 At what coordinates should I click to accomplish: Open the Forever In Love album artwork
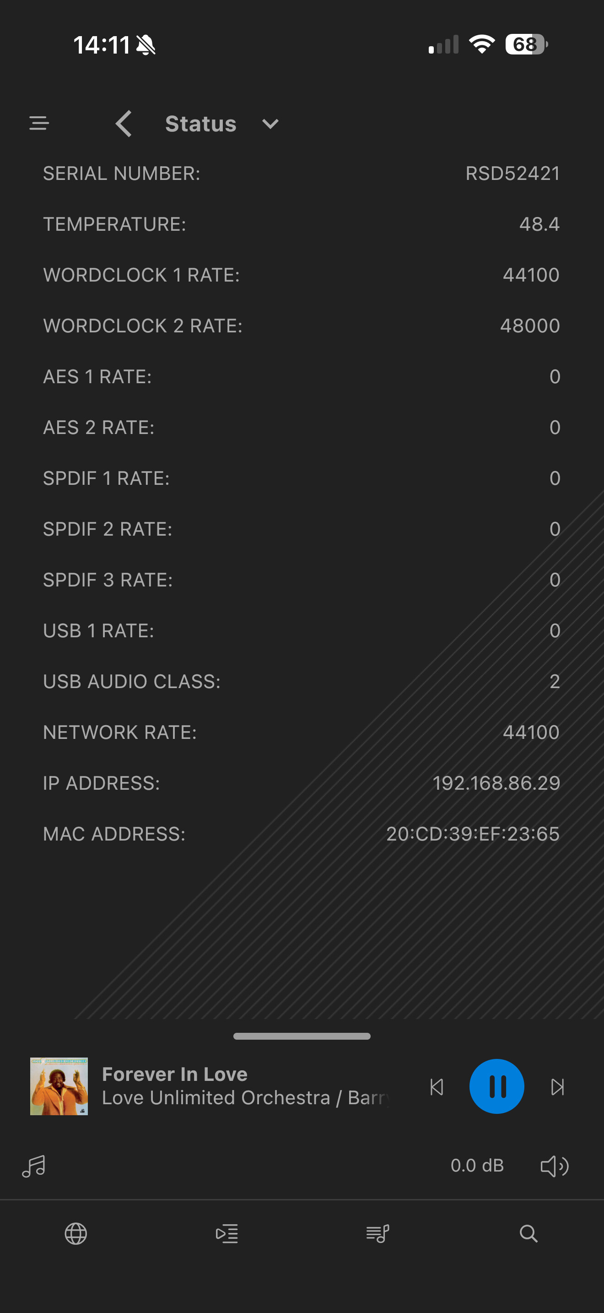pyautogui.click(x=59, y=1086)
